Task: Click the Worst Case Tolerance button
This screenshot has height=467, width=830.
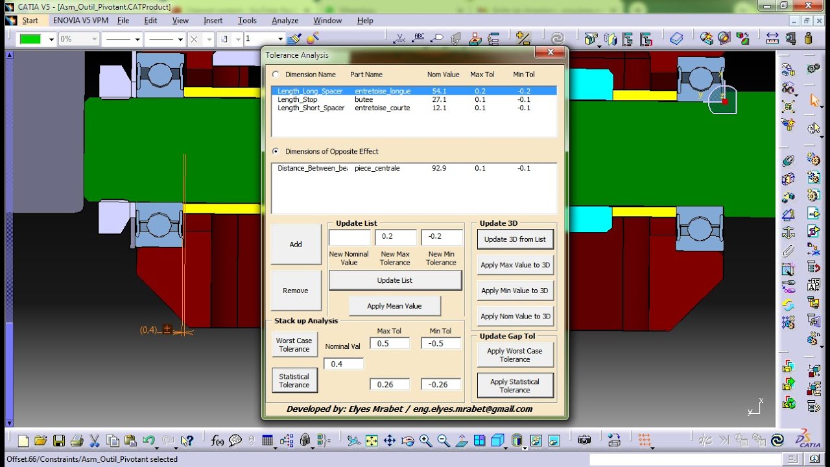Action: (x=294, y=344)
